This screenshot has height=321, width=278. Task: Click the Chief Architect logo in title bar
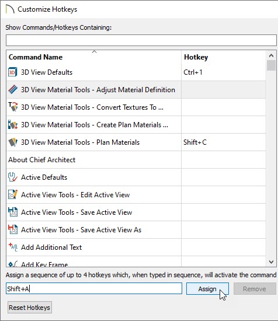tap(10, 9)
